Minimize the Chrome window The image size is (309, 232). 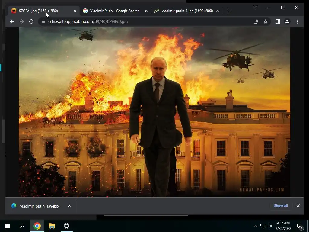(x=269, y=8)
